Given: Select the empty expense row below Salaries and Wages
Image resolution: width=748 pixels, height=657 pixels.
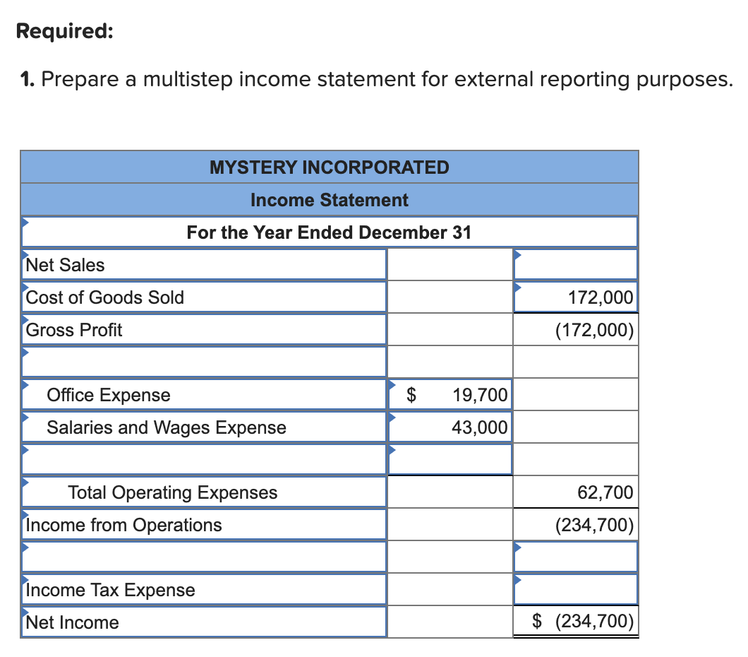Looking at the screenshot, I should pos(205,459).
